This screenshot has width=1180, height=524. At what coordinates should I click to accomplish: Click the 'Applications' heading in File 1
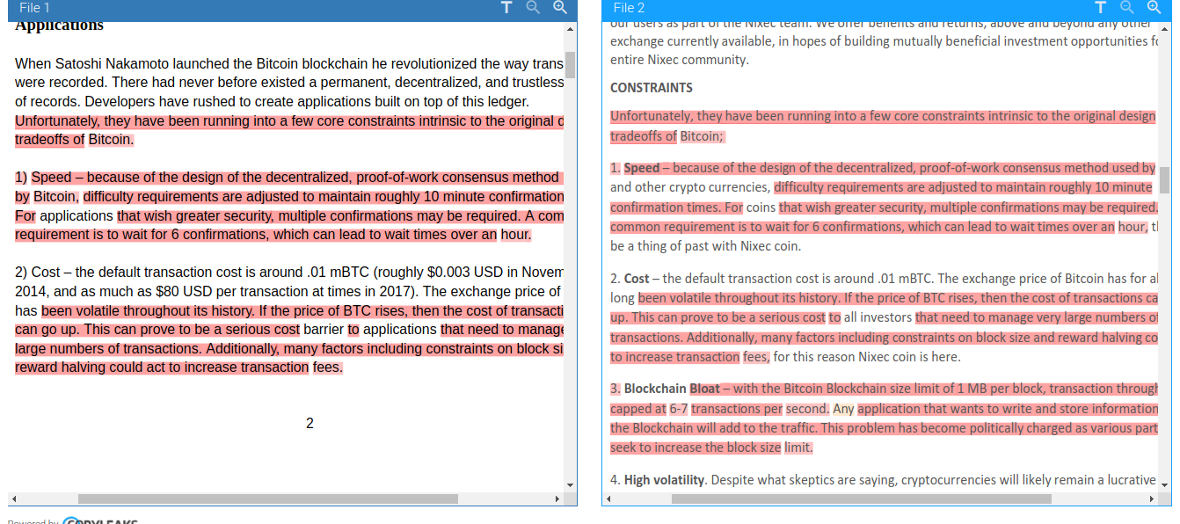59,25
